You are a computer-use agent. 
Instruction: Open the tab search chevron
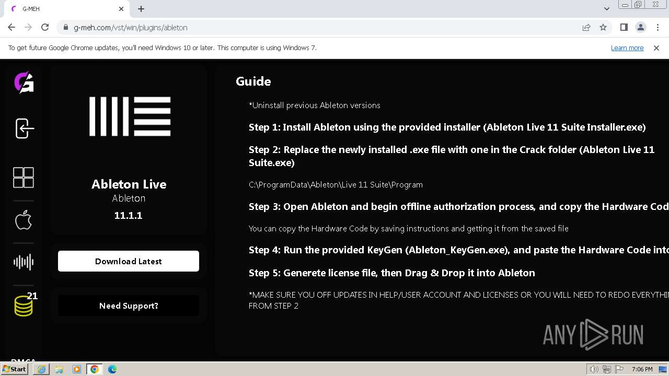606,9
